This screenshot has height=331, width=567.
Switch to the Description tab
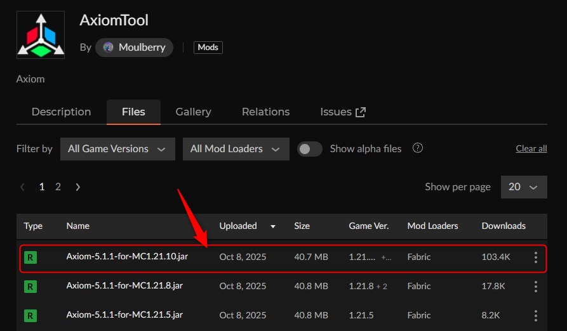(61, 112)
